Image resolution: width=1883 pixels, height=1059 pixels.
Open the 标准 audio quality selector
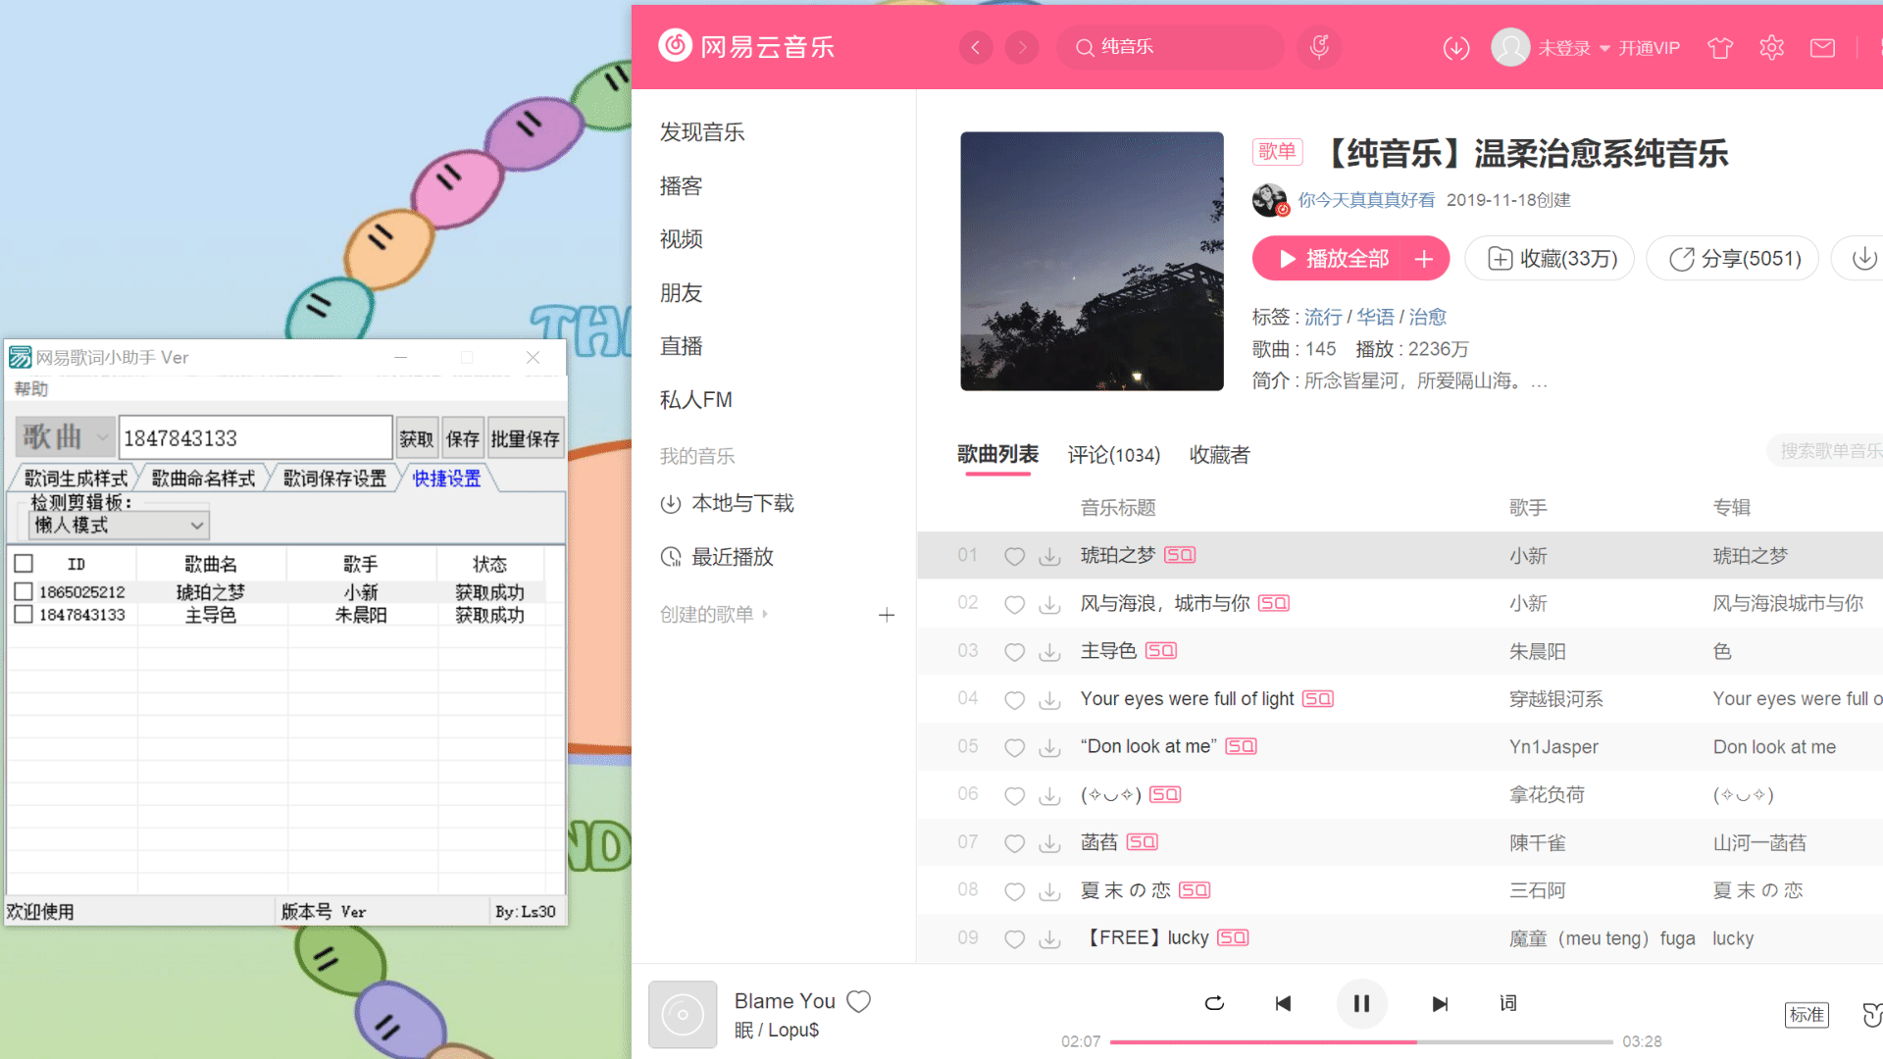point(1807,1015)
